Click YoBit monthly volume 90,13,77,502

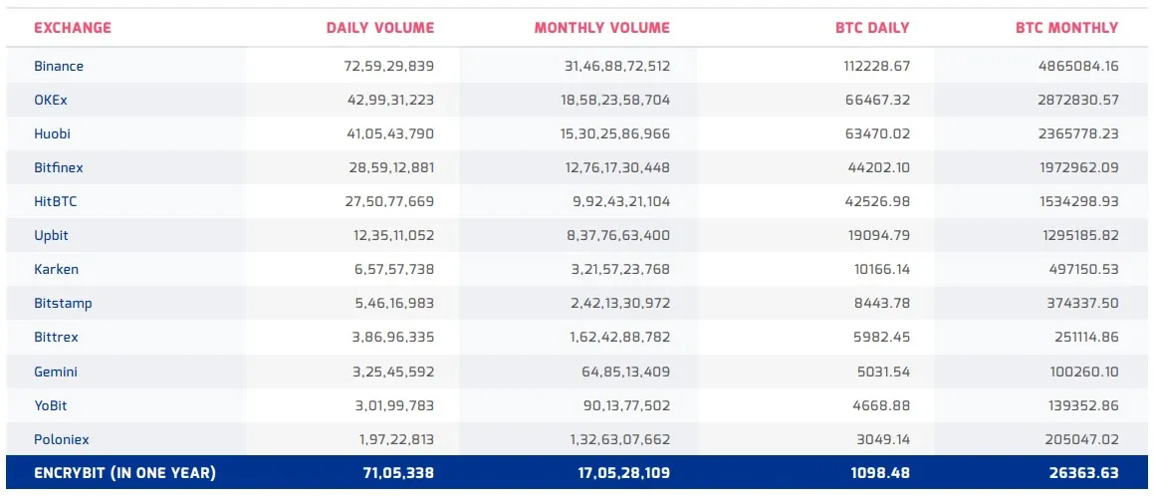point(627,405)
